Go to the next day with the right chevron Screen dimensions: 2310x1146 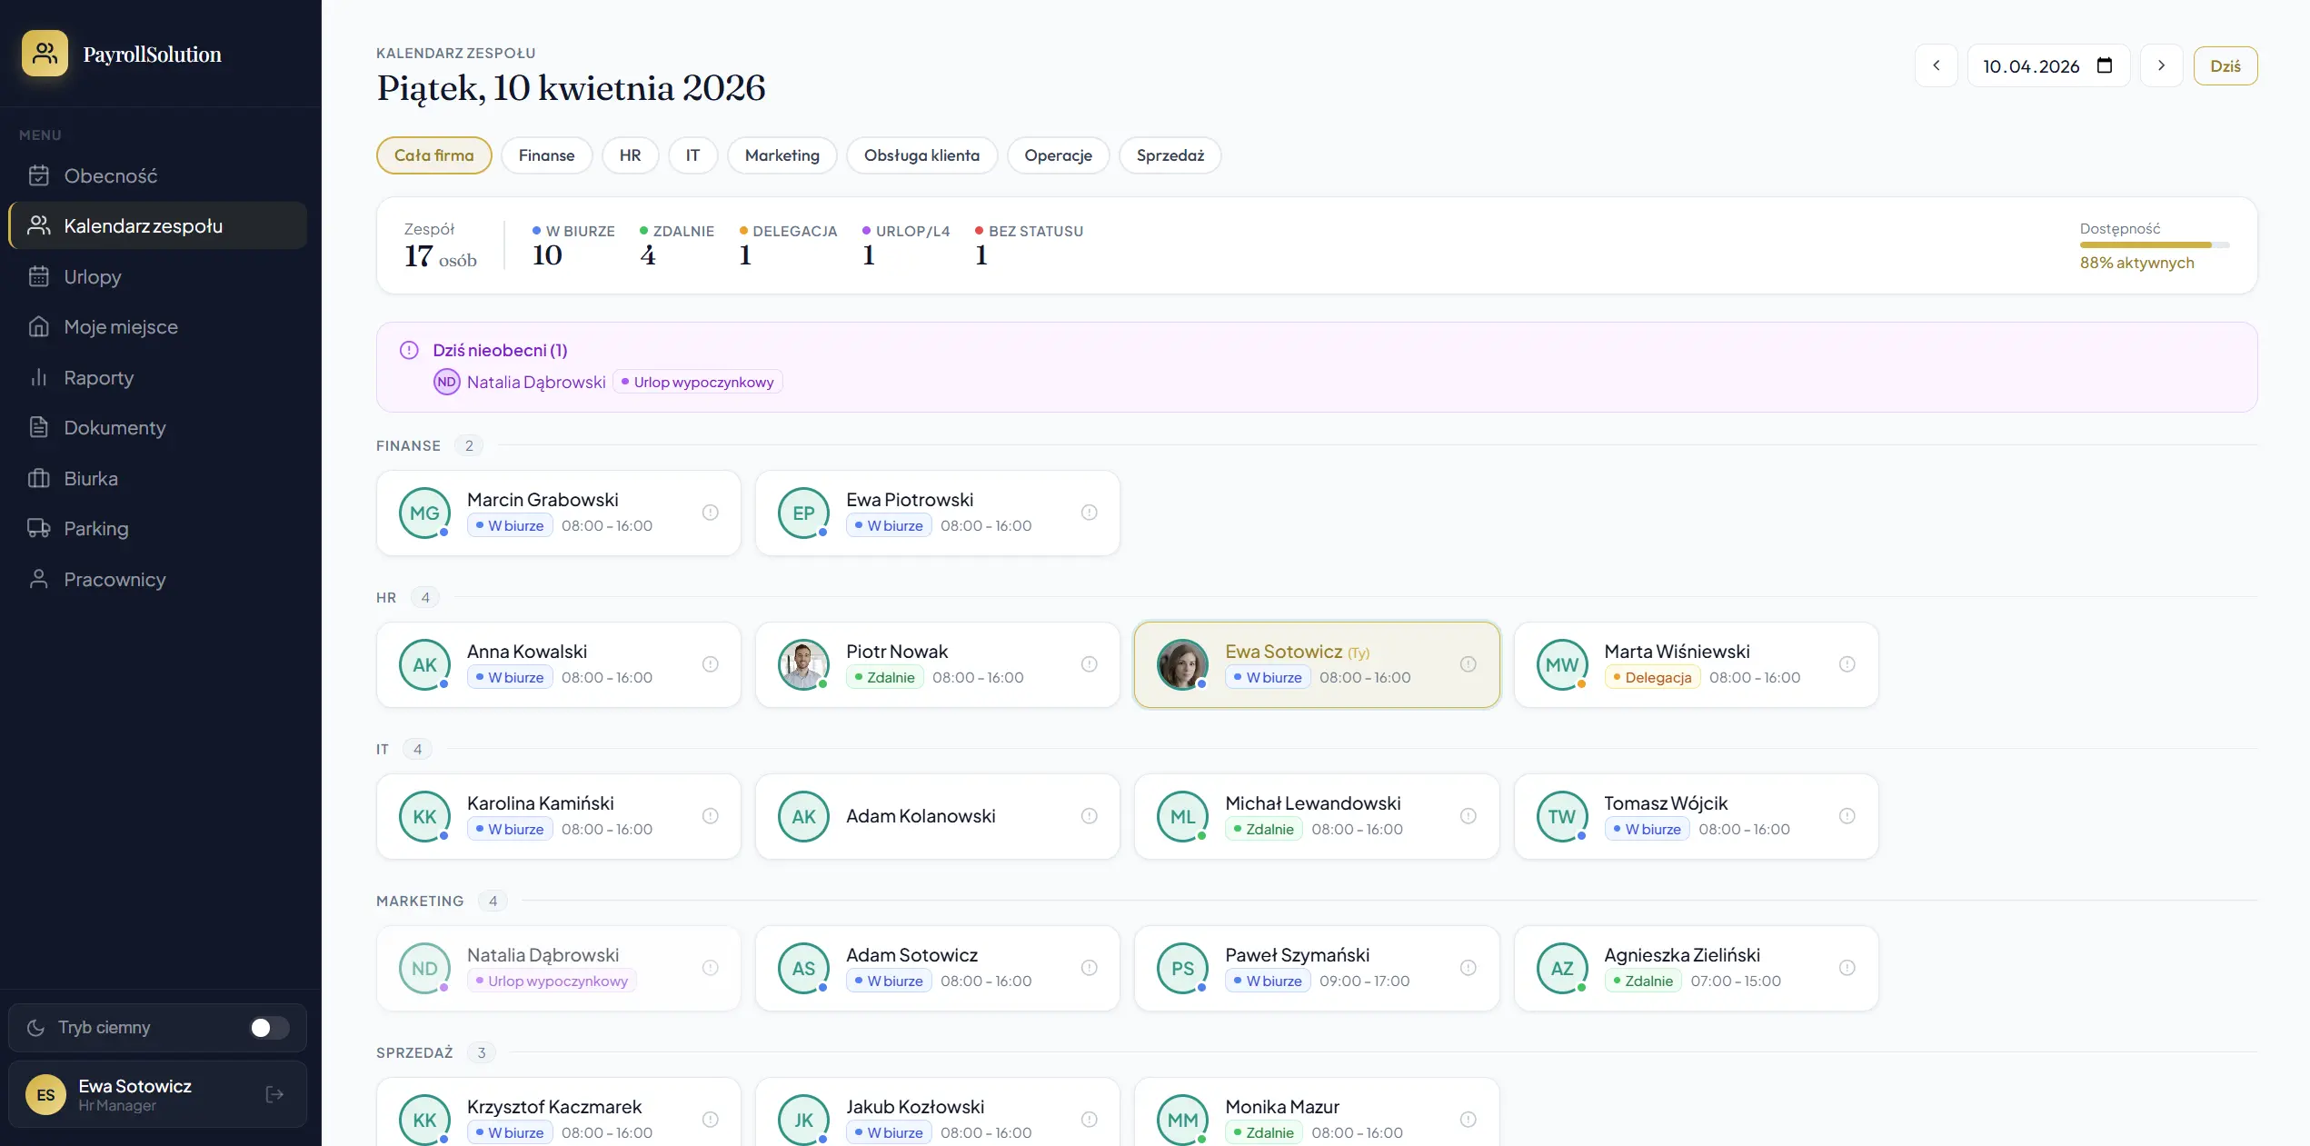(x=2161, y=65)
